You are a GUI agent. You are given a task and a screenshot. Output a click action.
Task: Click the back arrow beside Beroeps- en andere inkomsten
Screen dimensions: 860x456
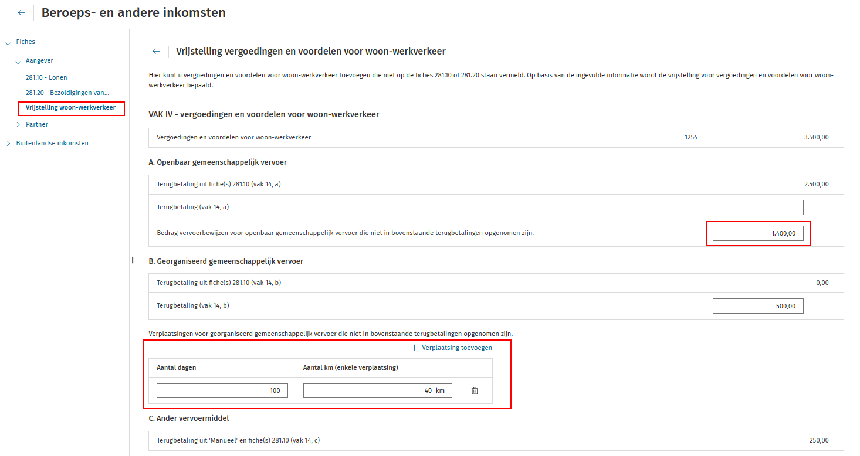click(x=21, y=13)
